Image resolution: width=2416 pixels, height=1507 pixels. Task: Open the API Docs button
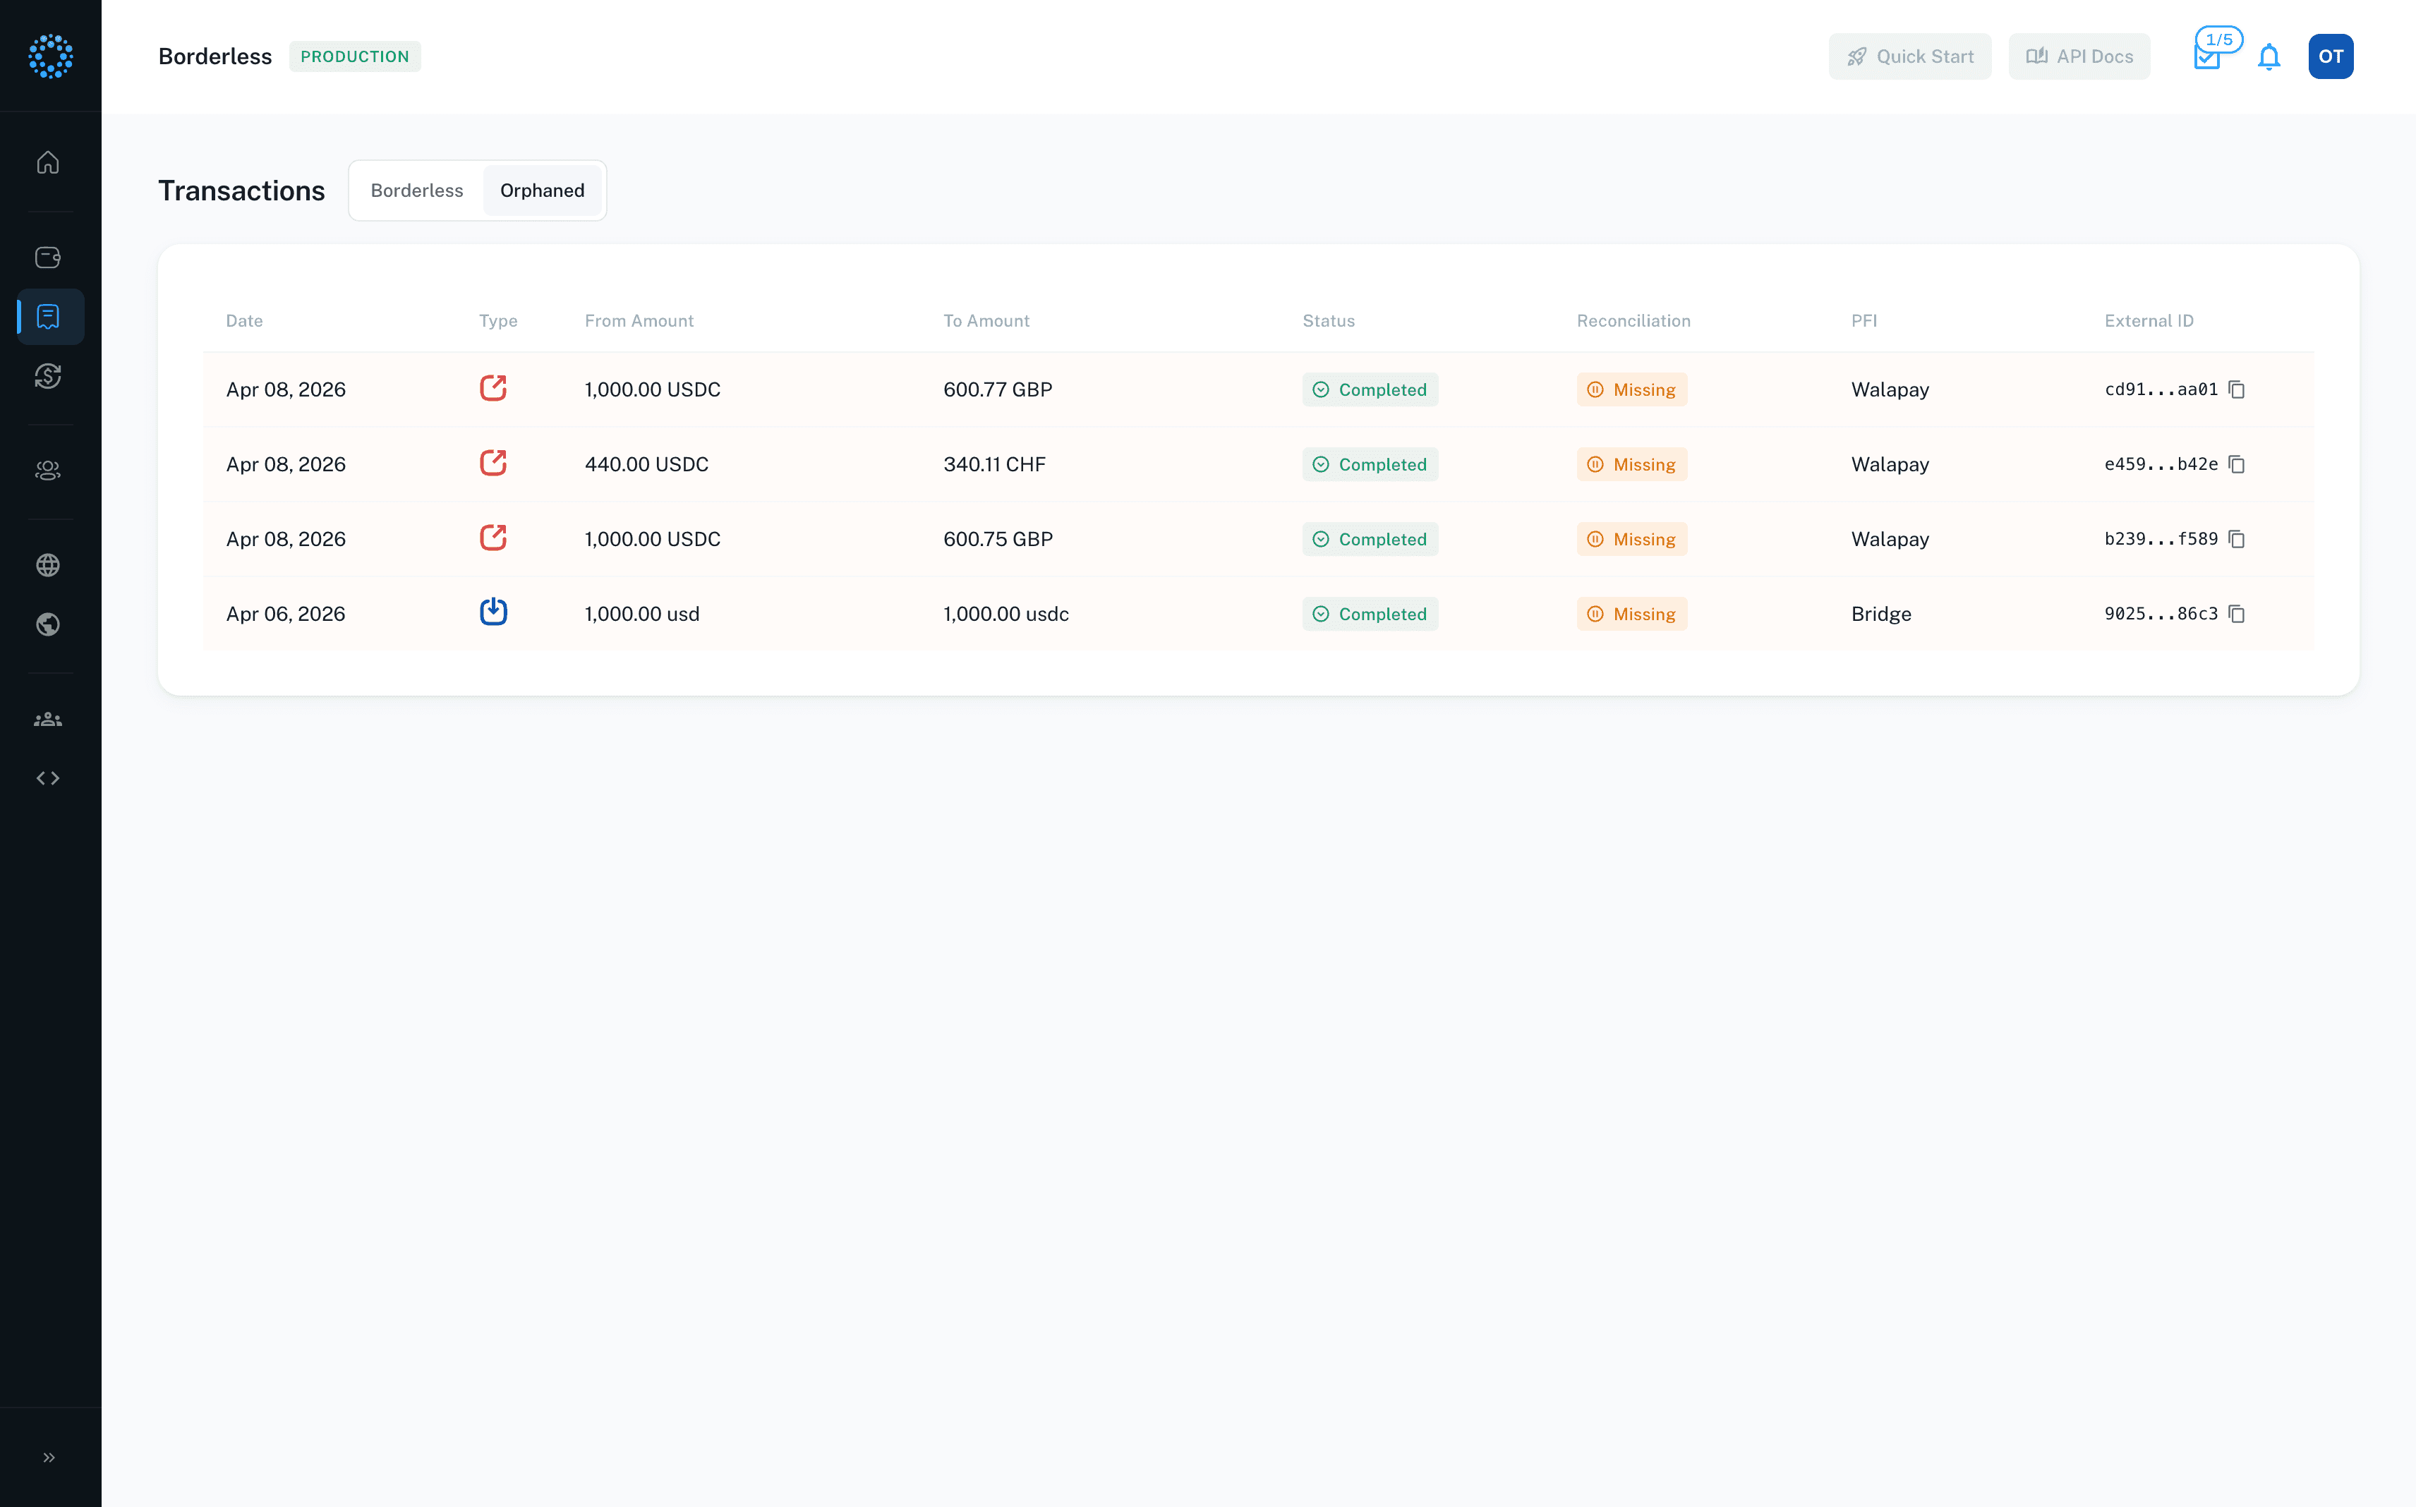coord(2079,57)
